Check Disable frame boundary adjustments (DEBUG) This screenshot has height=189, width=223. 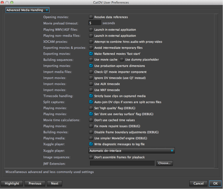click(91, 132)
